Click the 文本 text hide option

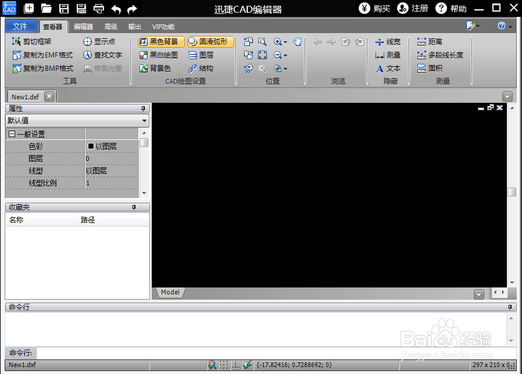coord(388,68)
